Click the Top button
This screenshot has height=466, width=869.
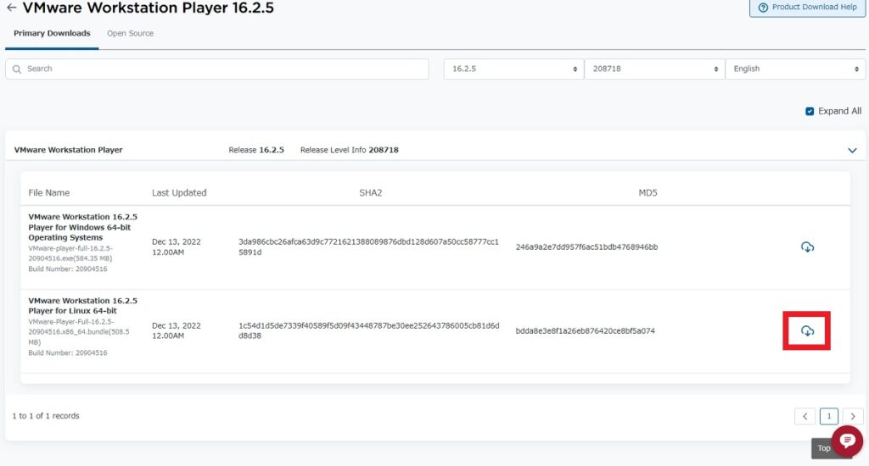click(823, 448)
